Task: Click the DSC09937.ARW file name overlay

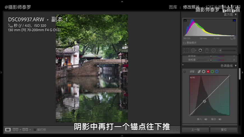Action: [26, 20]
